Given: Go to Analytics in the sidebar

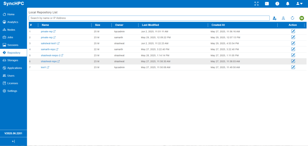Looking at the screenshot, I should pos(13,22).
